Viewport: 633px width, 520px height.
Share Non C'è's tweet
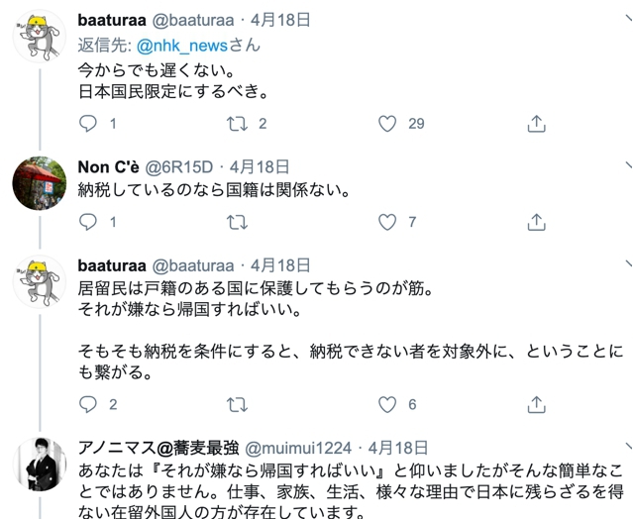[x=536, y=222]
